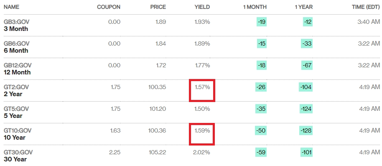Click the 1 YEAR column header
Screen dimensions: 382x166
click(x=304, y=7)
